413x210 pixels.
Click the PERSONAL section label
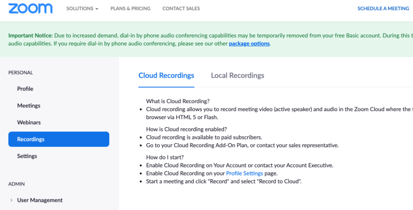click(x=21, y=73)
